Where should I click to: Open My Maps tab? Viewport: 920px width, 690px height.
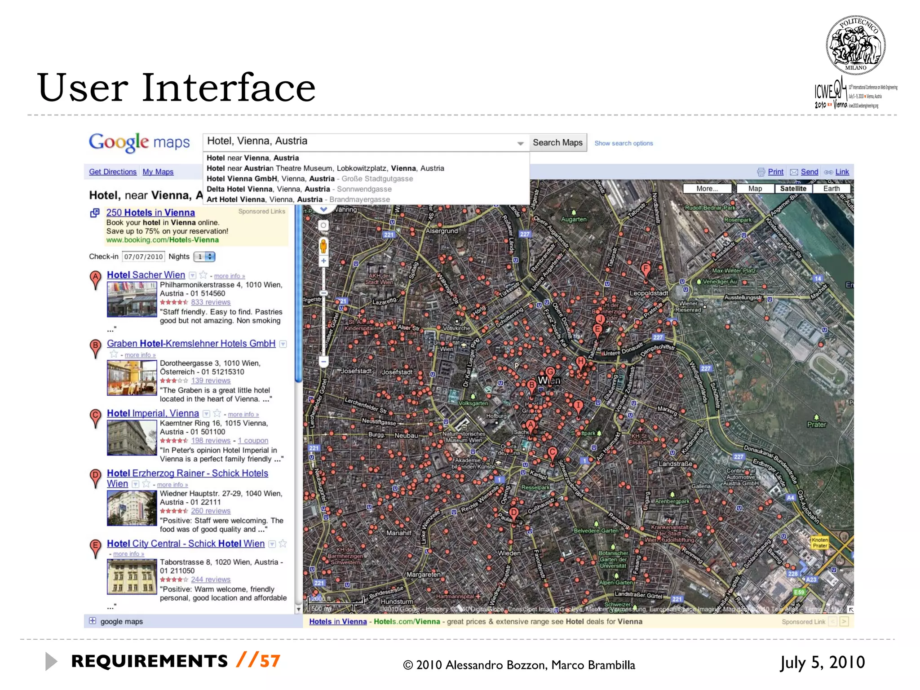point(158,172)
